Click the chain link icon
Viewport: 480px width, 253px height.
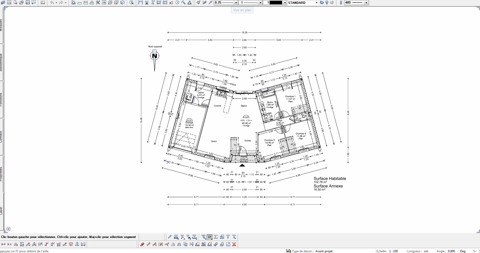pos(341,3)
